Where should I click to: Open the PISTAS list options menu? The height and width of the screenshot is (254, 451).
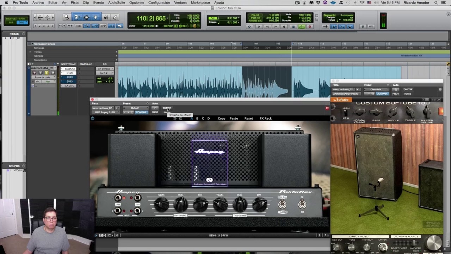point(24,34)
